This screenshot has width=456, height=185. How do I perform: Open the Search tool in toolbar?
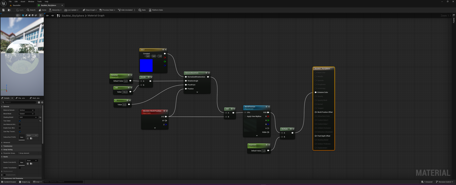31,10
